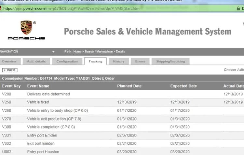Image resolution: width=244 pixels, height=155 pixels.
Task: Click expected date of V300 row
Action: pyautogui.click(x=180, y=127)
